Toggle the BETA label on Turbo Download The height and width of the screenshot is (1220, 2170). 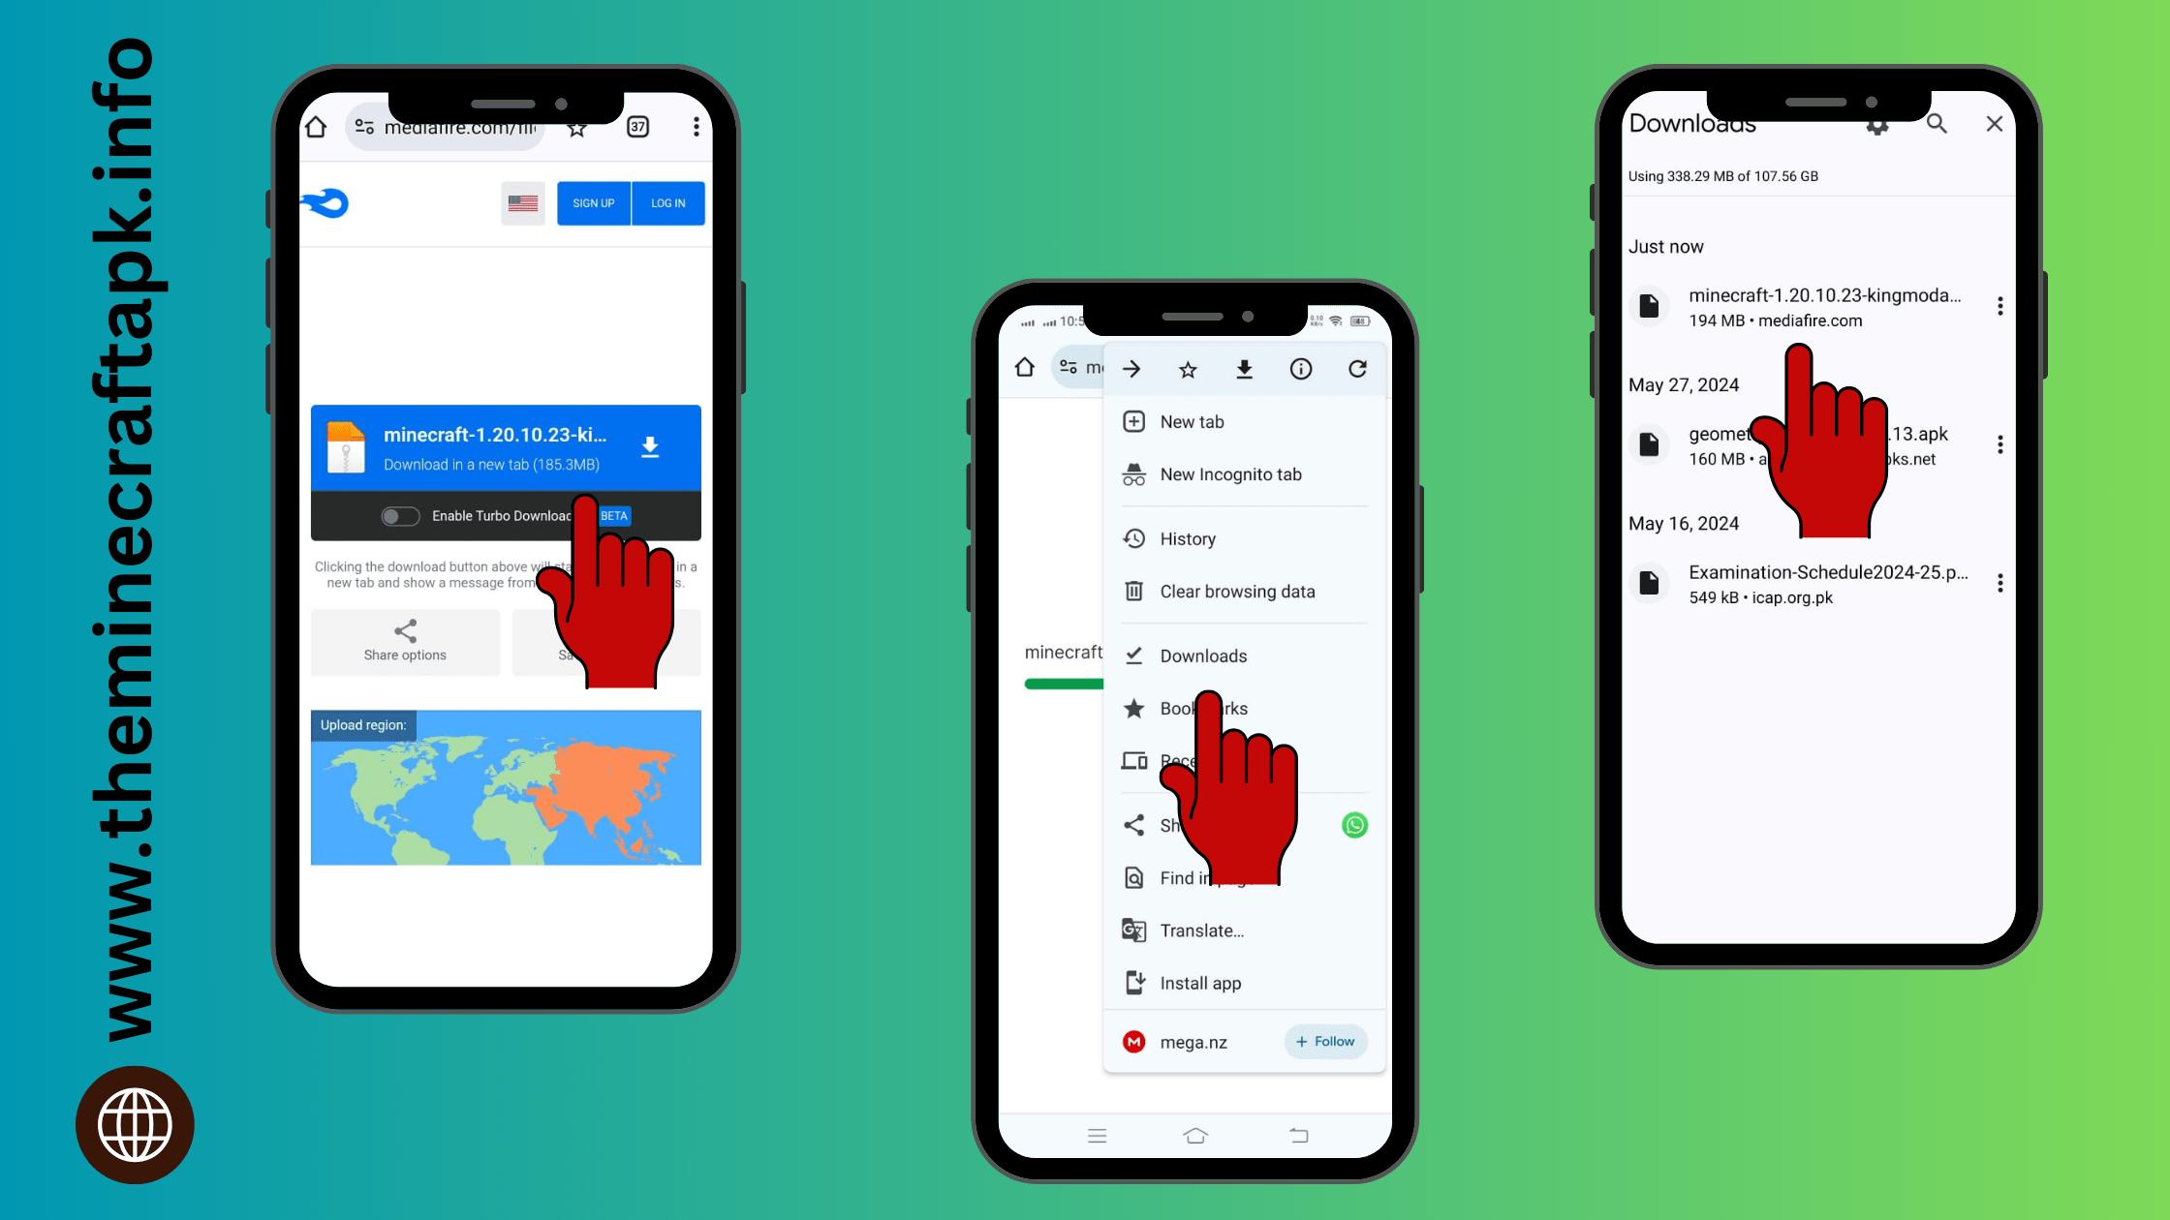611,515
